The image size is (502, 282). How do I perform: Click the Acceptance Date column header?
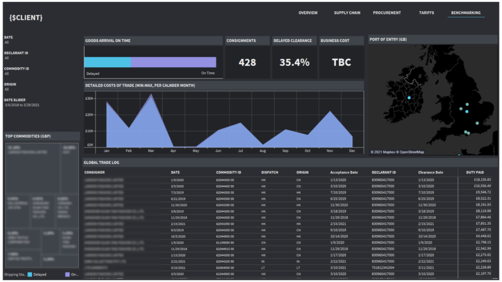coord(344,172)
